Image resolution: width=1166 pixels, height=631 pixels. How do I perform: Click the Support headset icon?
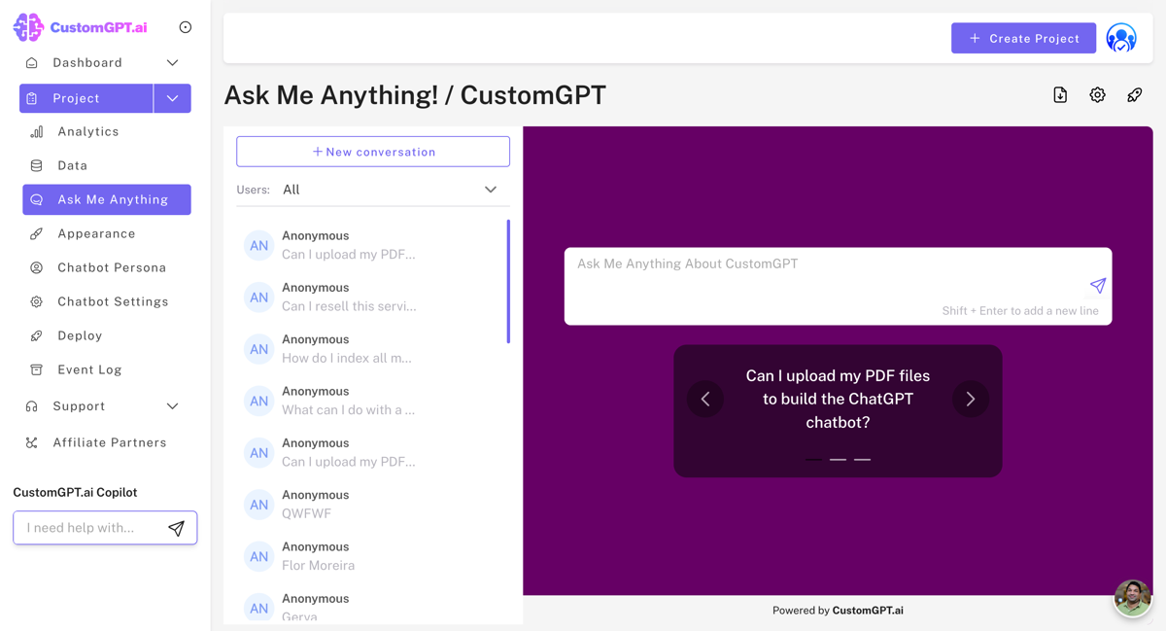pyautogui.click(x=32, y=406)
